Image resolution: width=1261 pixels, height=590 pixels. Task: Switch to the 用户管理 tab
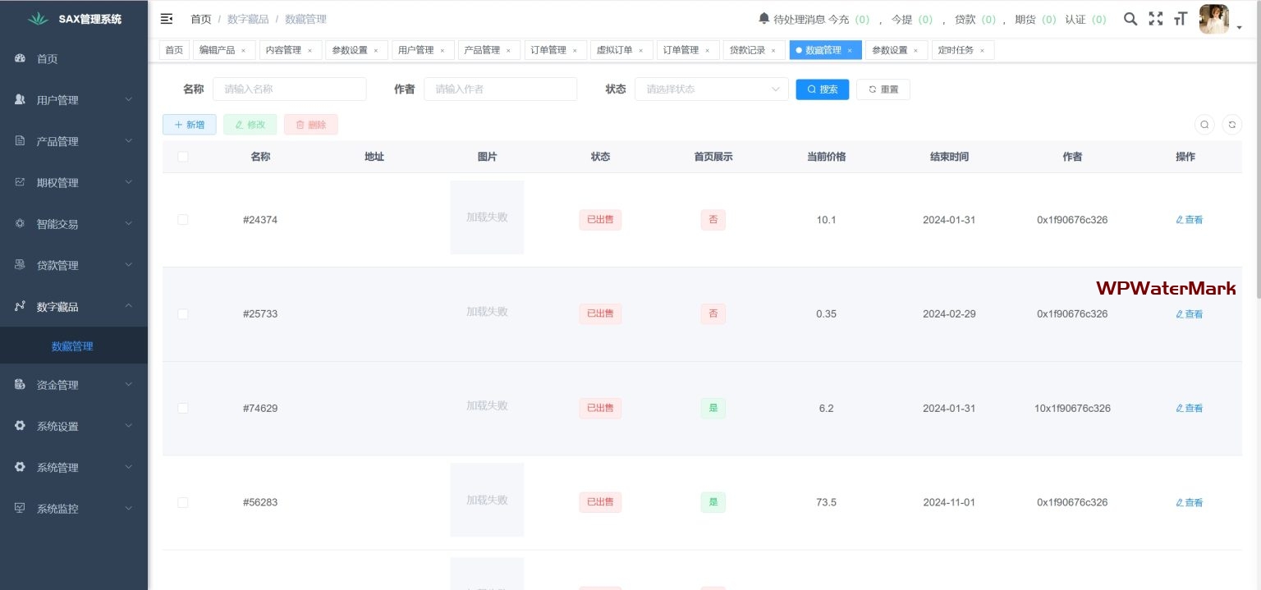pos(422,50)
